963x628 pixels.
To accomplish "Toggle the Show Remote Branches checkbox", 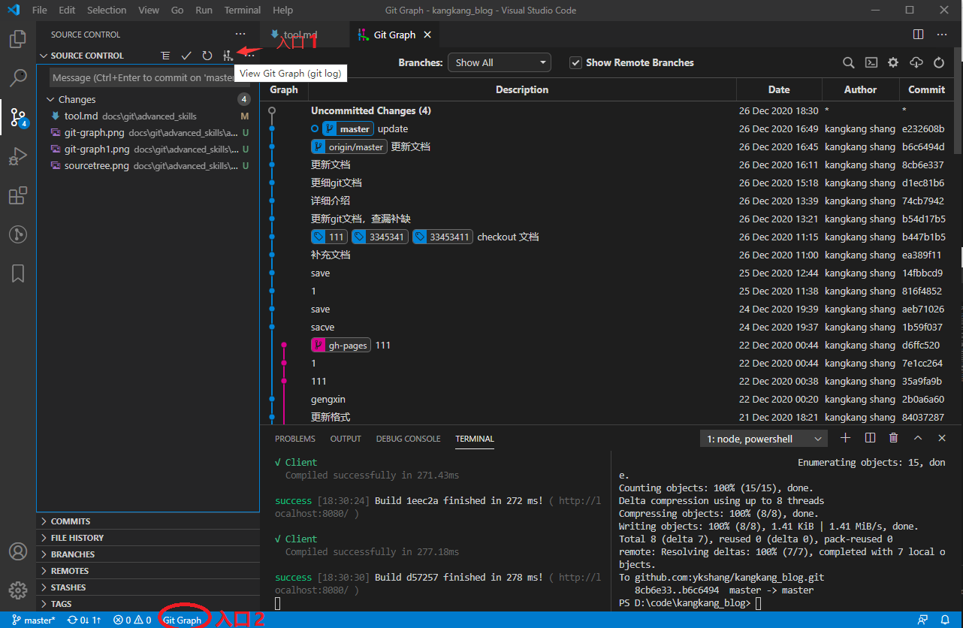I will (x=576, y=62).
